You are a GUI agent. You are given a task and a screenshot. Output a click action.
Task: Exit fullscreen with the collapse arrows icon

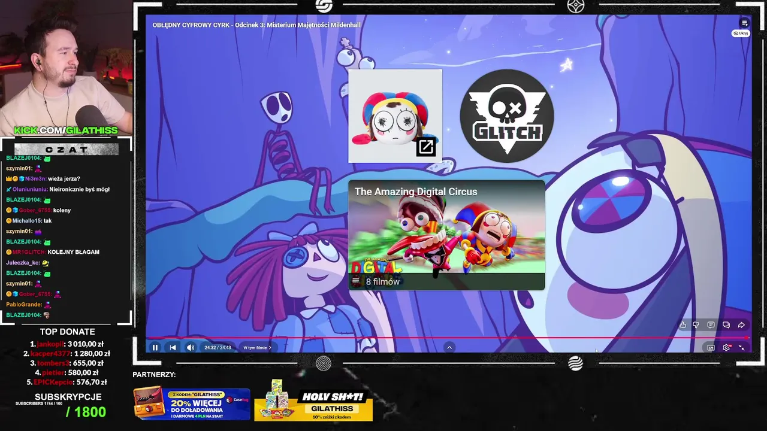741,348
